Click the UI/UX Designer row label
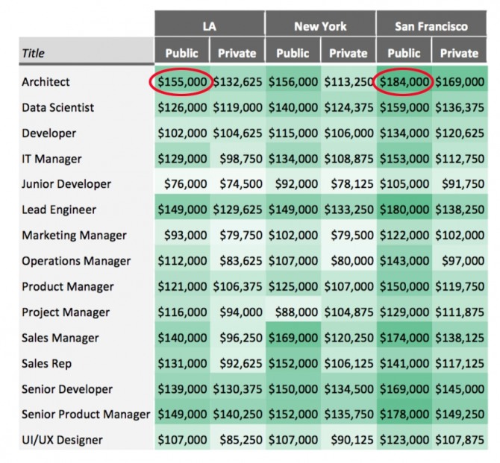 62,440
